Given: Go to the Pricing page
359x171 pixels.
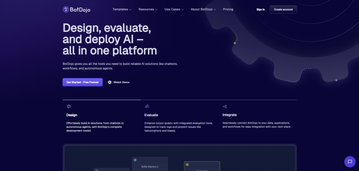Looking at the screenshot, I should point(228,9).
